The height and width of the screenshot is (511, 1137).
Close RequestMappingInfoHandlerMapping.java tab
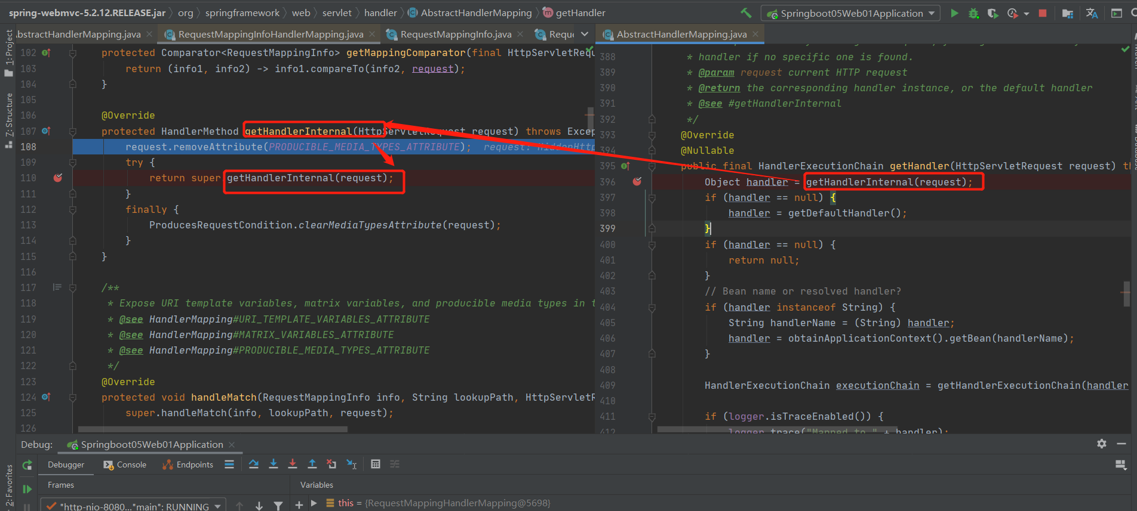[x=372, y=34]
